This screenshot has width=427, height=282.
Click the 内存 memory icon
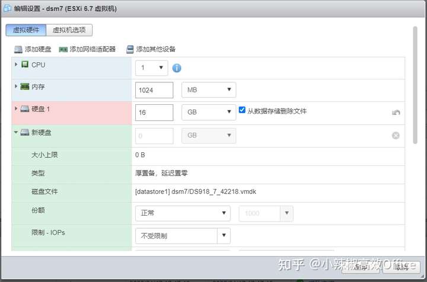tap(25, 86)
